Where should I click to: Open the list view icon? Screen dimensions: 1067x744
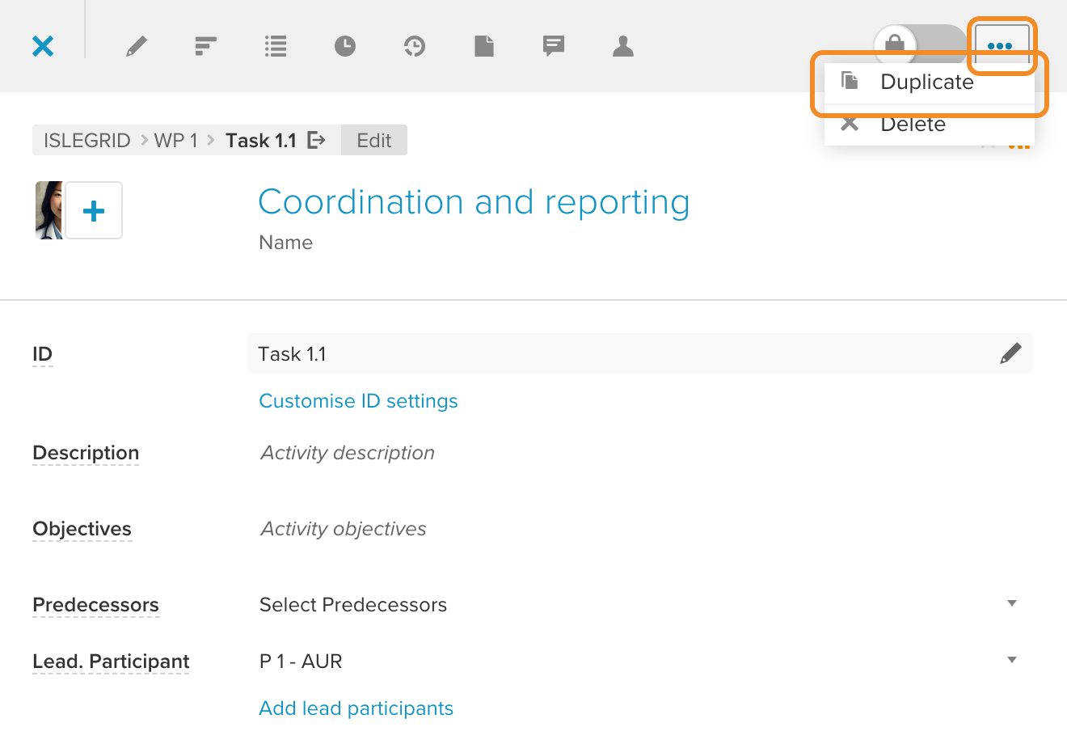[x=276, y=46]
